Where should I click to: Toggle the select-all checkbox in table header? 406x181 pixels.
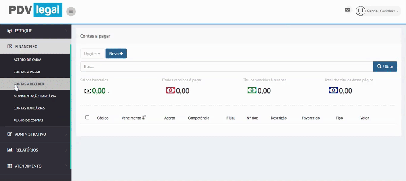tap(87, 117)
